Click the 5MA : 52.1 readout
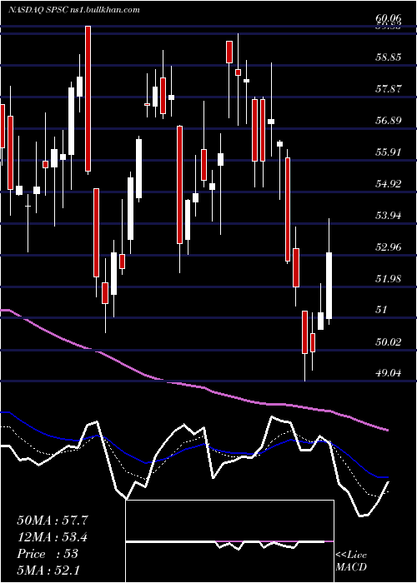This screenshot has width=417, height=583. click(48, 570)
